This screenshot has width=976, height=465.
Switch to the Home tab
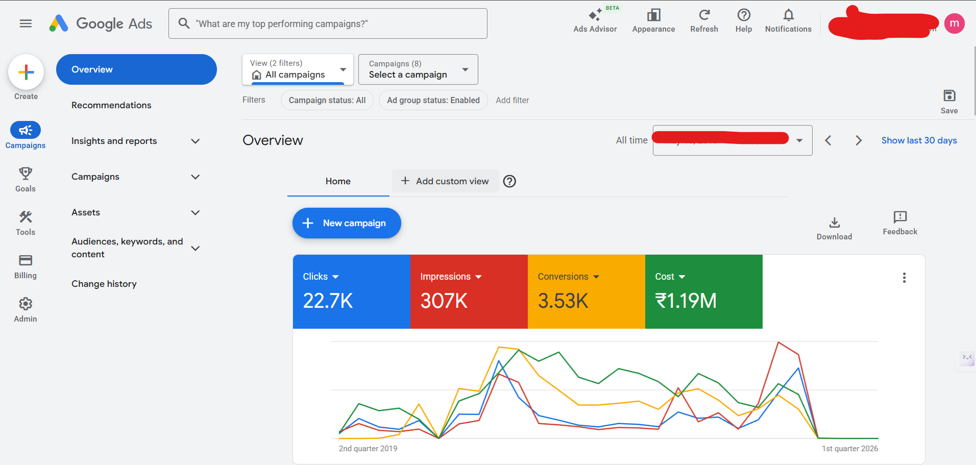[338, 181]
